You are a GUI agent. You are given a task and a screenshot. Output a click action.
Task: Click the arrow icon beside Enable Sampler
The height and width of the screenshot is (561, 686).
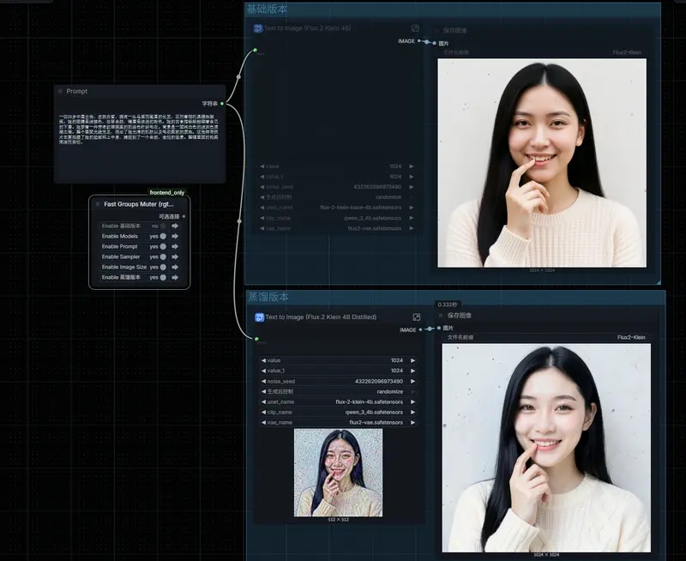pos(175,256)
